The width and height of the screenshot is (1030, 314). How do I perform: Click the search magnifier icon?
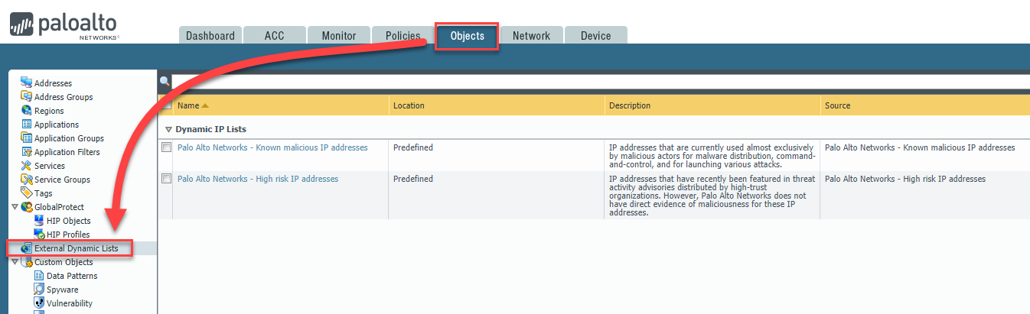tap(165, 80)
